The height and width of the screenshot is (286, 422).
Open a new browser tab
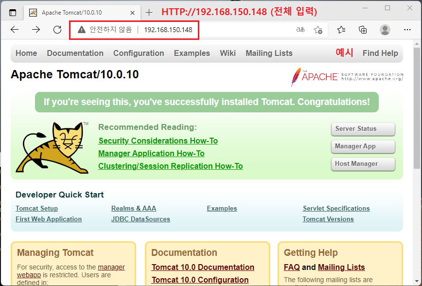pyautogui.click(x=149, y=12)
